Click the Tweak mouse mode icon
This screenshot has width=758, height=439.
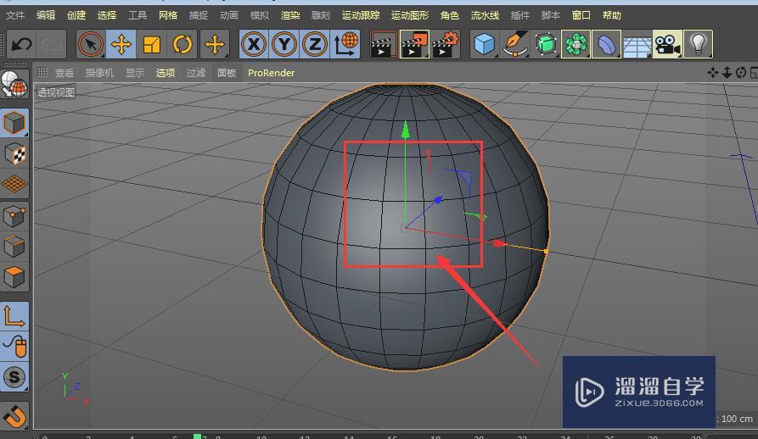click(14, 347)
